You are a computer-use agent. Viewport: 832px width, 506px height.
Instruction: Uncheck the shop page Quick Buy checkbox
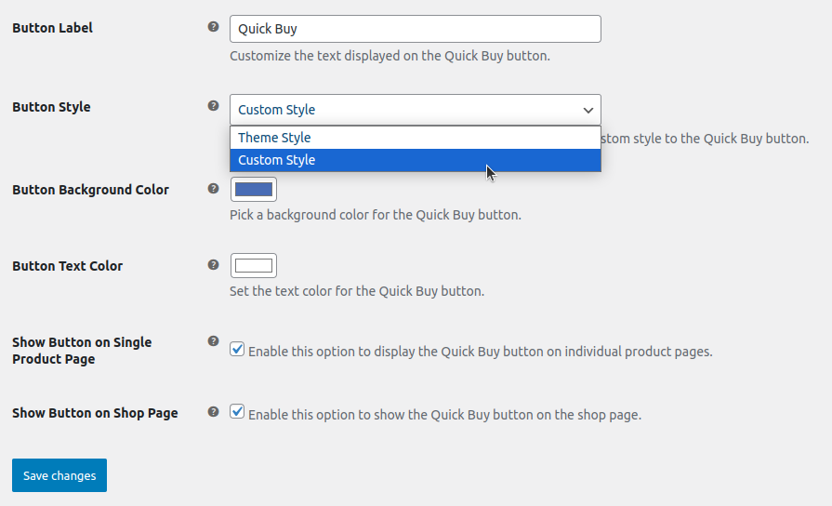click(x=238, y=411)
